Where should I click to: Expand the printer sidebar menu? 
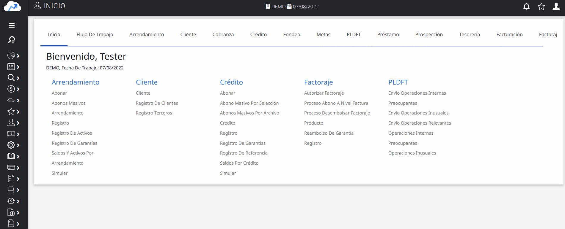point(13,190)
